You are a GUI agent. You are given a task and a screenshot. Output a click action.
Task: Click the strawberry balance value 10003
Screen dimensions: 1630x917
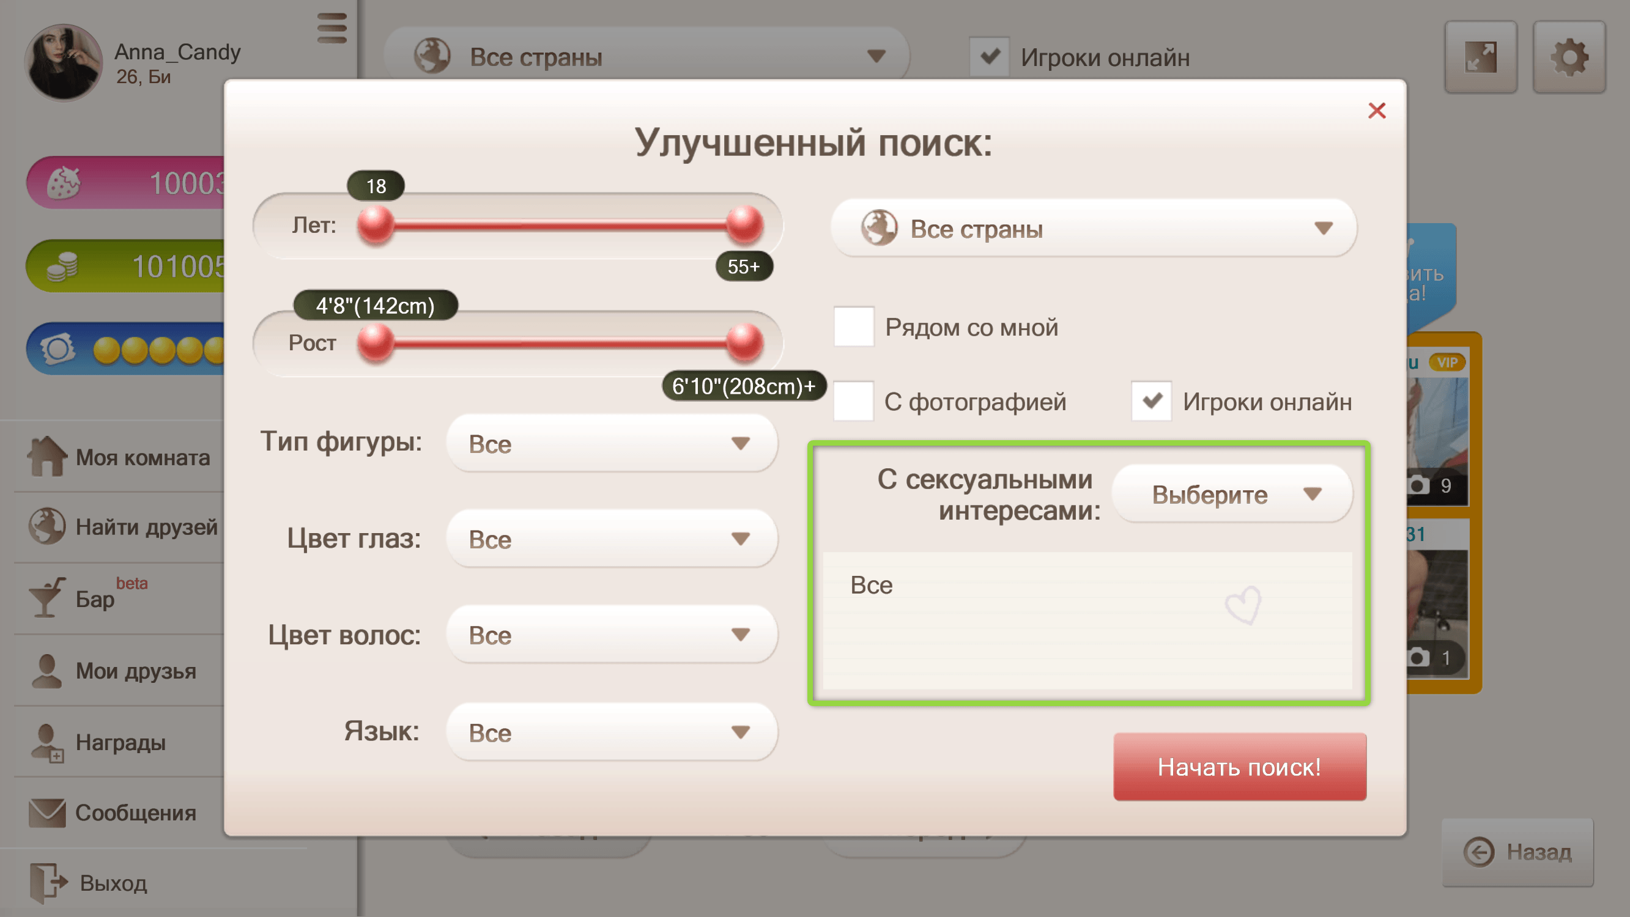(187, 183)
